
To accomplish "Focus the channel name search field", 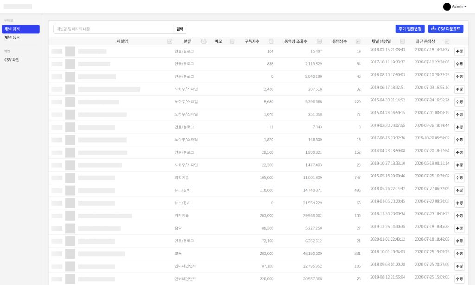I will coord(113,29).
